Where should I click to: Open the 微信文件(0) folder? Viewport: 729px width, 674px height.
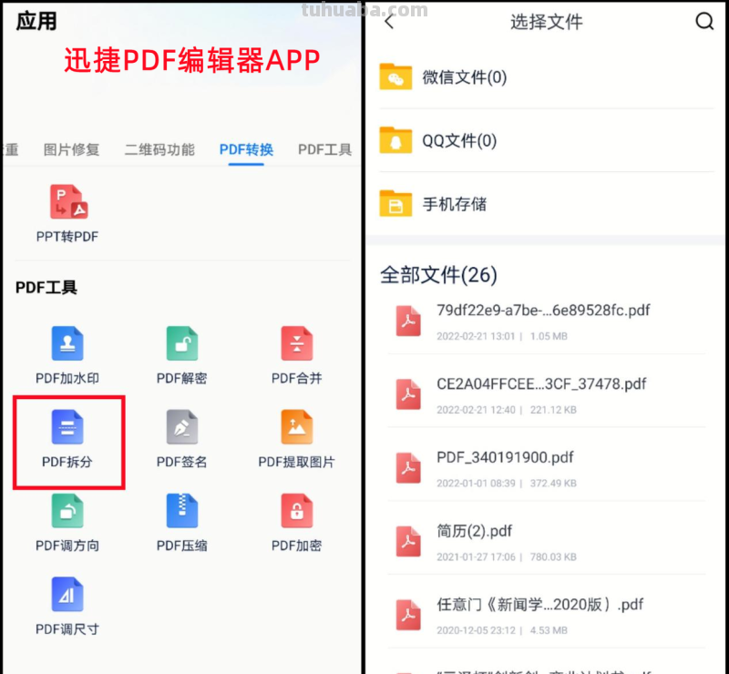[x=547, y=77]
